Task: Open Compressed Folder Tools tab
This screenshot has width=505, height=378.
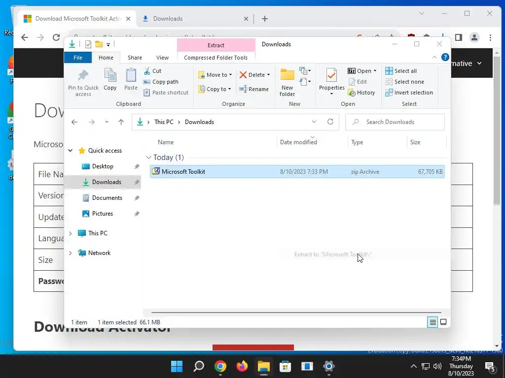Action: pyautogui.click(x=216, y=58)
